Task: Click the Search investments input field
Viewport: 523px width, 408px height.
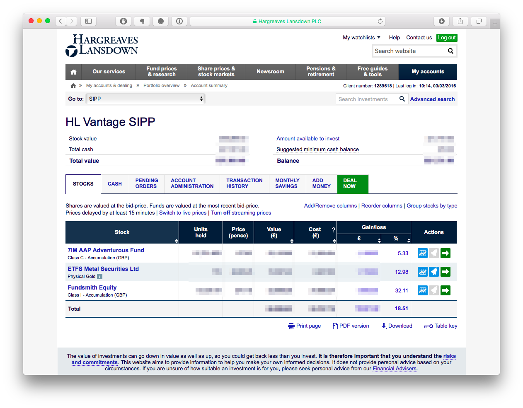Action: (x=366, y=99)
